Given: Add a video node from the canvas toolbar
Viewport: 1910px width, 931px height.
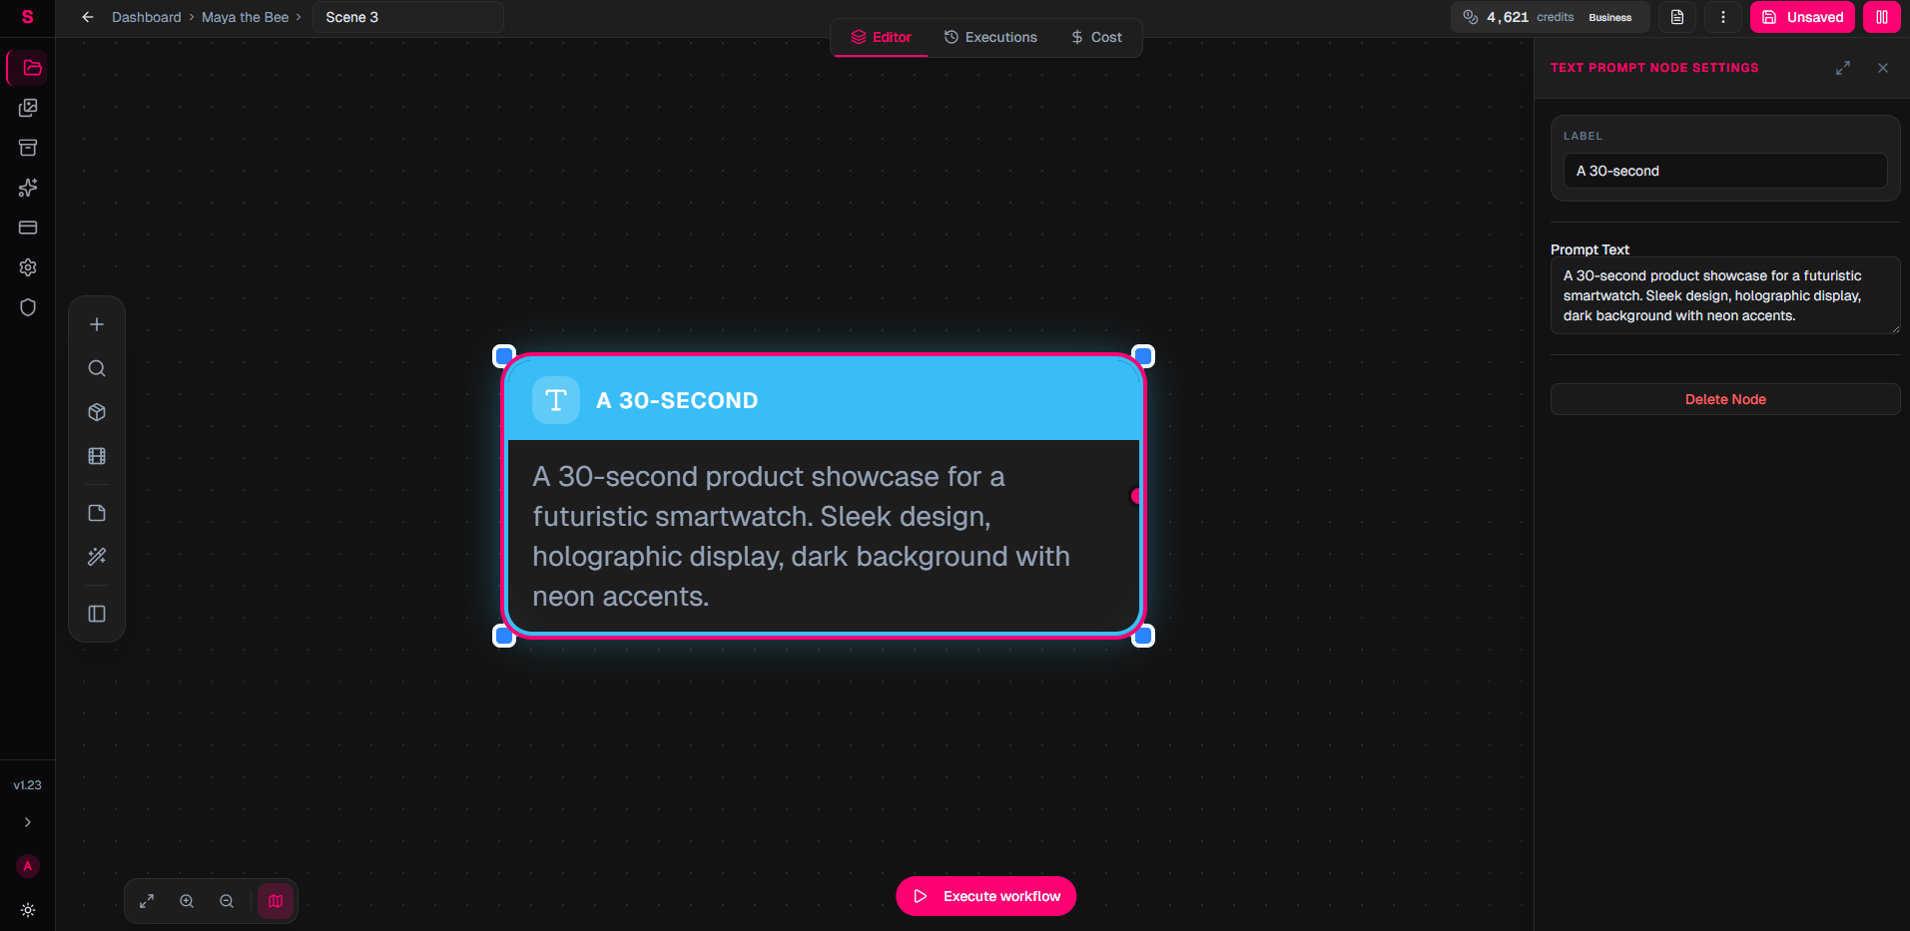Looking at the screenshot, I should tap(96, 455).
